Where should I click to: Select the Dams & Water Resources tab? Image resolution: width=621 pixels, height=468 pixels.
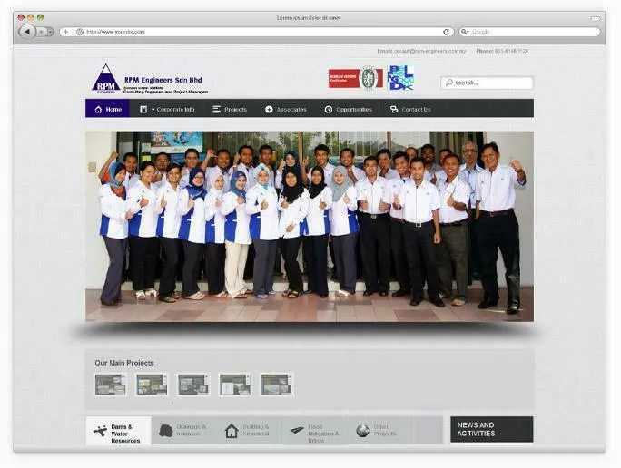tap(118, 431)
